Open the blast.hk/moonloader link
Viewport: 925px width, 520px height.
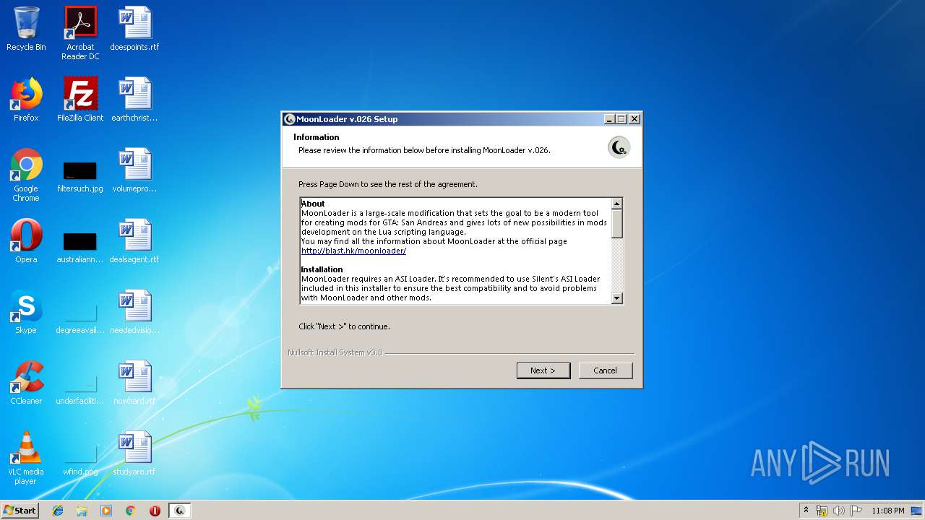(x=353, y=251)
